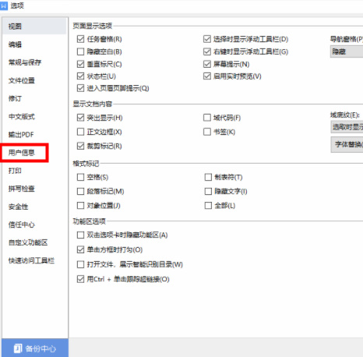Open the 域底纹(E) dropdown
363x357 pixels.
point(347,127)
